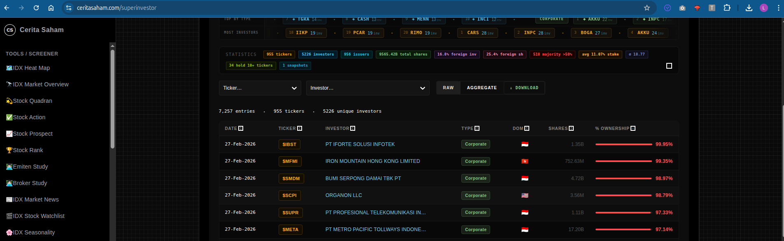Switch to the AGGREGATE view tab
Image resolution: width=784 pixels, height=241 pixels.
(482, 88)
